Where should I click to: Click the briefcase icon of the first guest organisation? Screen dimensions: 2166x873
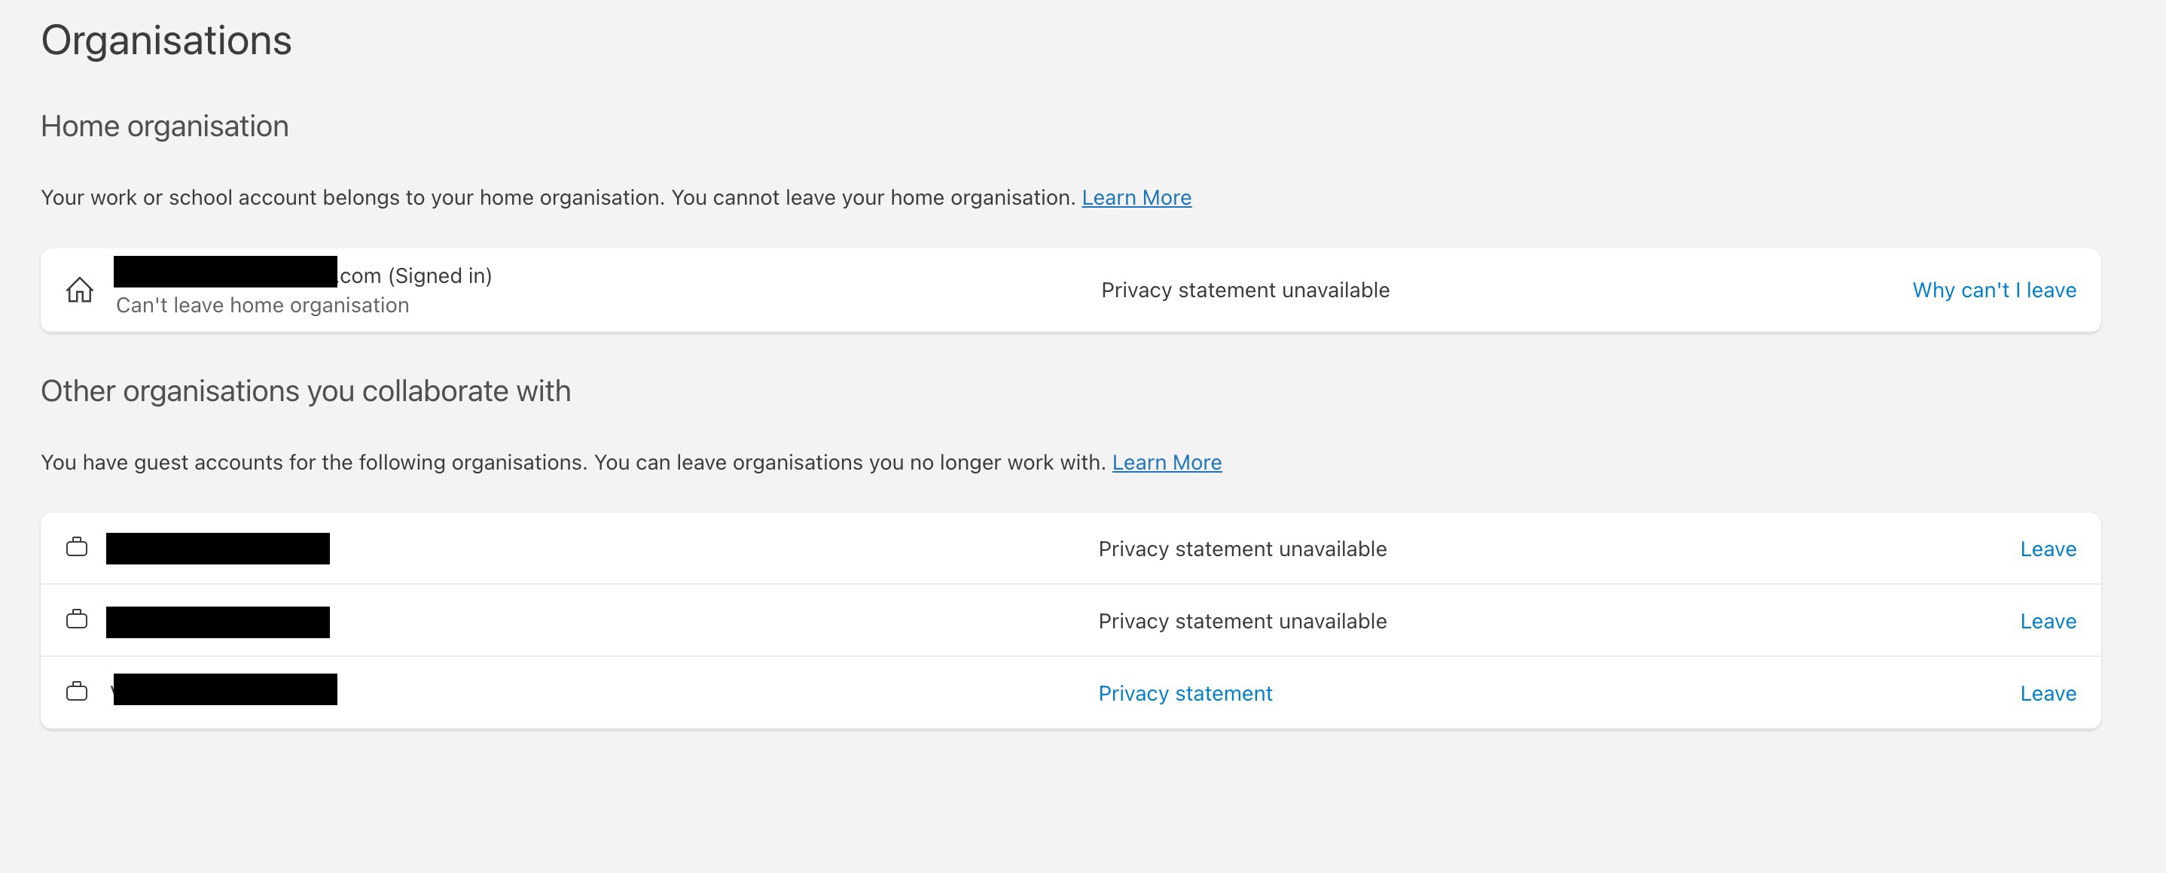click(77, 548)
